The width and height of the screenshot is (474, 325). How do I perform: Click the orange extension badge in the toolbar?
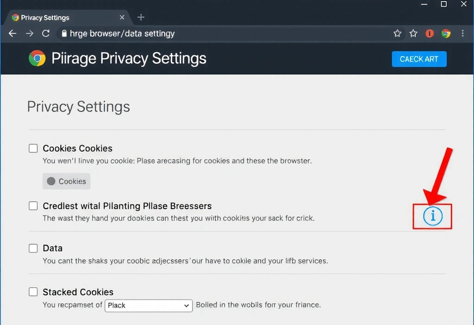(430, 33)
